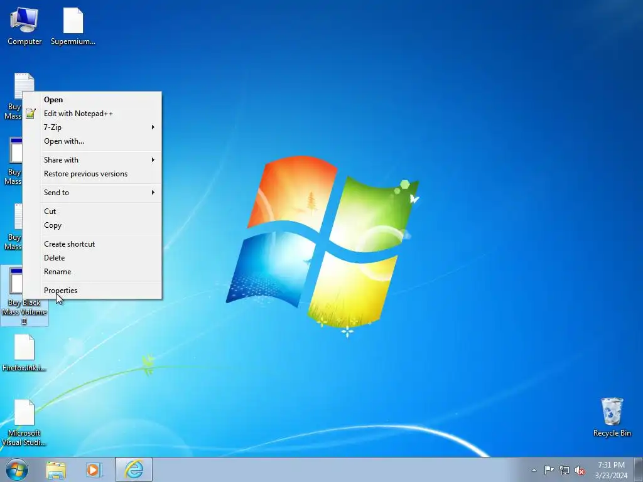Select the Buy Black Mass Volume II icon
The width and height of the screenshot is (643, 482).
(x=24, y=296)
